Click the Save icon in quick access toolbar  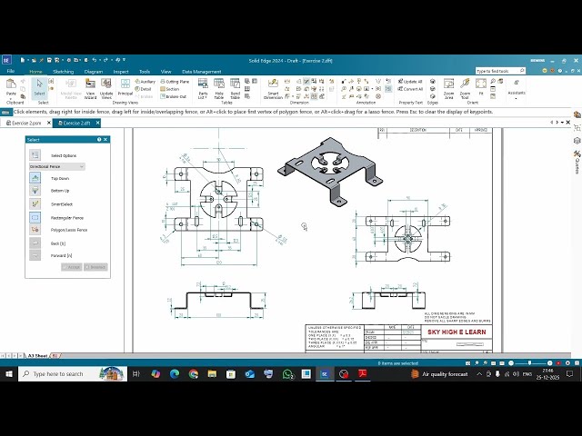coord(49,60)
